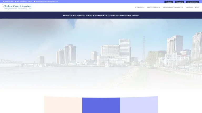Click the blue center card block
This screenshot has width=202, height=113.
pyautogui.click(x=101, y=105)
